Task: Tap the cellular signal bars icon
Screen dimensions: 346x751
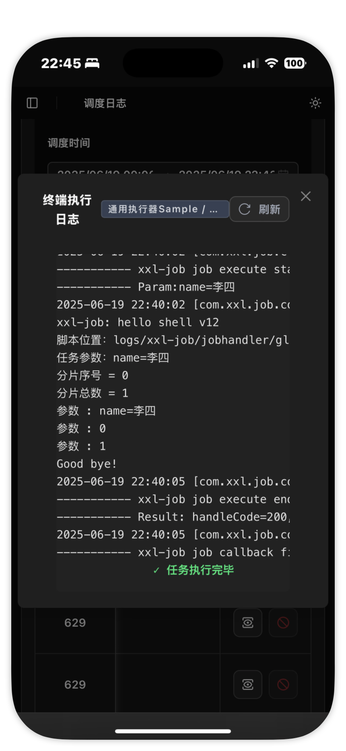Action: pyautogui.click(x=251, y=64)
